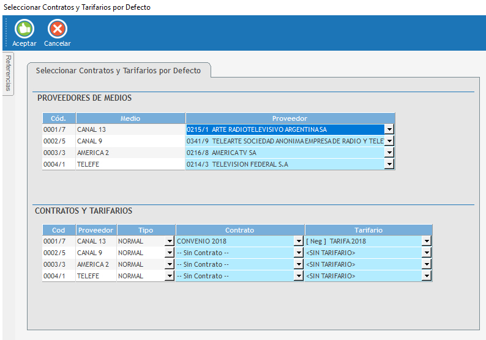Viewport: 486px width, 340px height.
Task: Expand the Tarifario dropdown showing Tarifa 2018
Action: (x=426, y=241)
